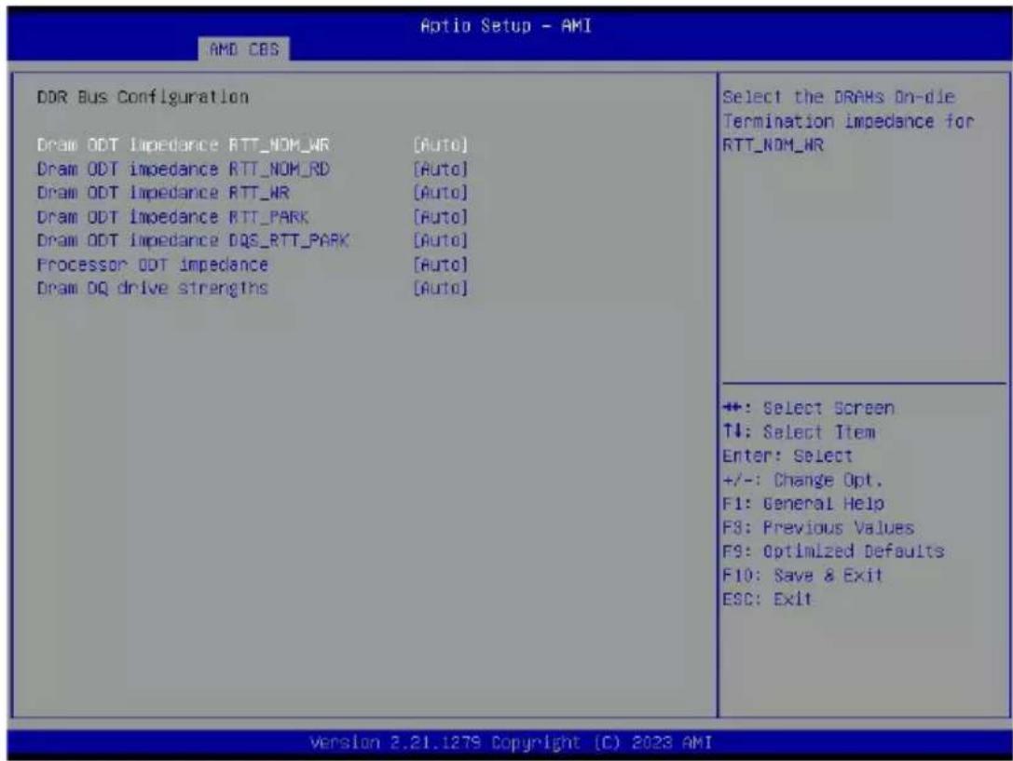Click the F10: Save & Exit hint
The height and width of the screenshot is (761, 1013).
coord(801,575)
